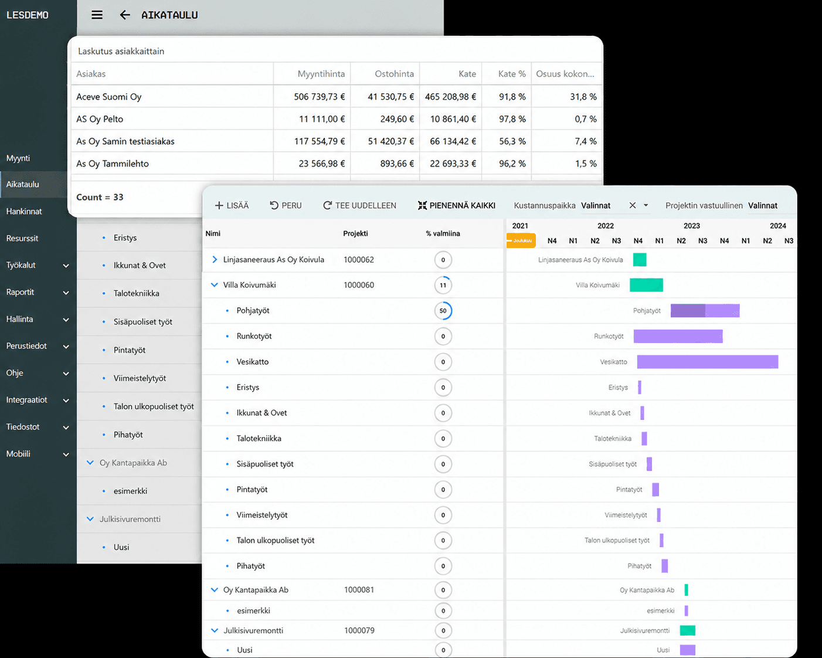Click the Pohjatyöt bar in the Gantt chart
Screen dimensions: 822x658
(705, 311)
